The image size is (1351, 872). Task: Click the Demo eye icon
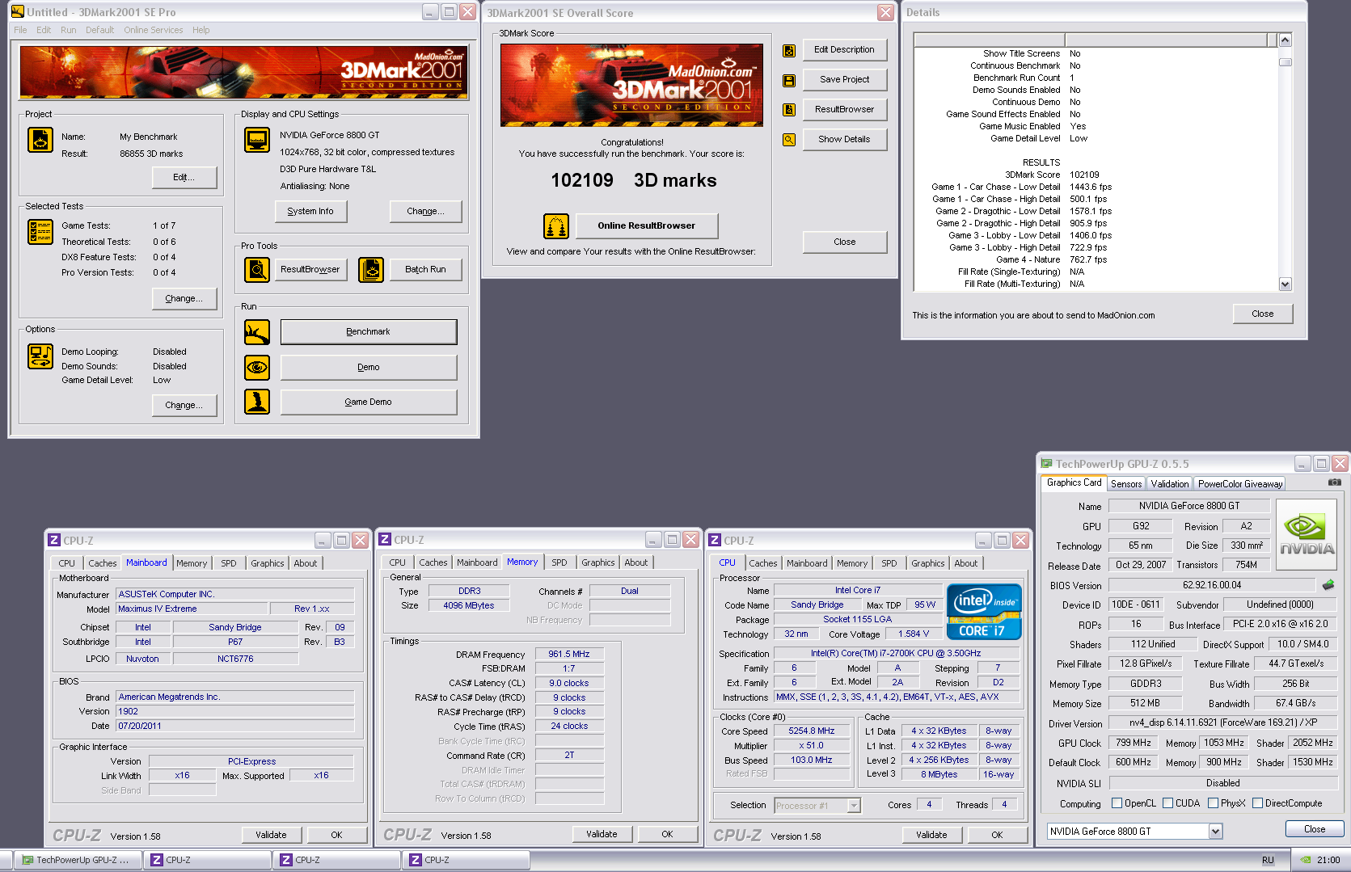257,367
